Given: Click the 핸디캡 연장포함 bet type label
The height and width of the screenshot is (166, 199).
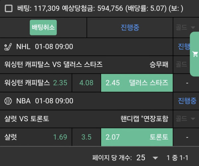Looking at the screenshot, I should (x=144, y=118).
